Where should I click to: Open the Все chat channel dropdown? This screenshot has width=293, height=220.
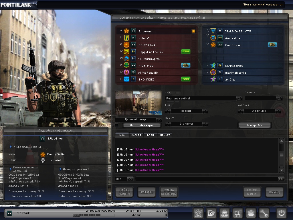click(x=130, y=179)
